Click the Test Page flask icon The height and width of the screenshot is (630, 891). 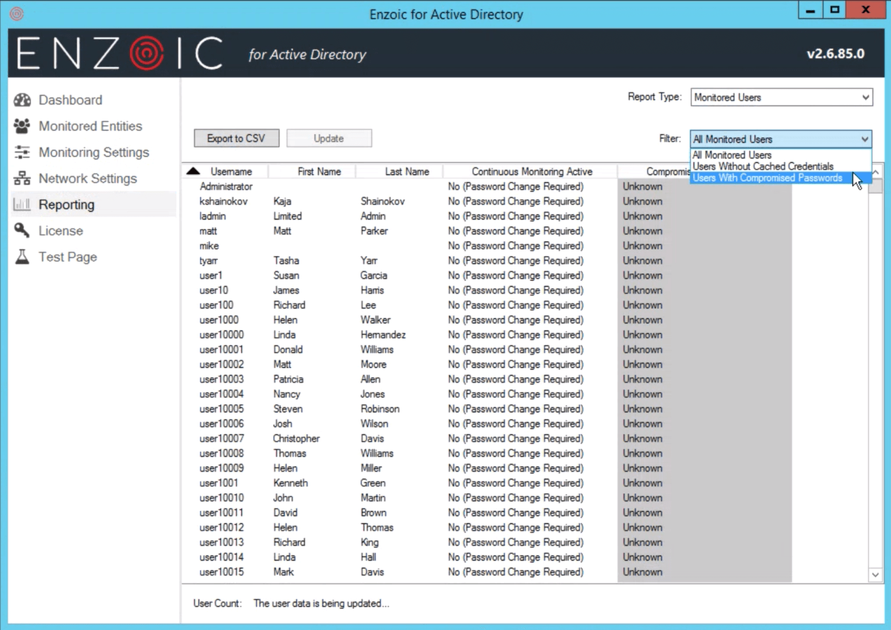(22, 257)
